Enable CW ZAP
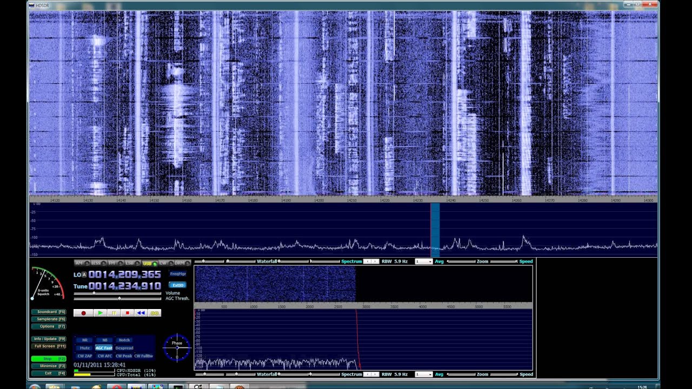The height and width of the screenshot is (389, 692). tap(84, 356)
